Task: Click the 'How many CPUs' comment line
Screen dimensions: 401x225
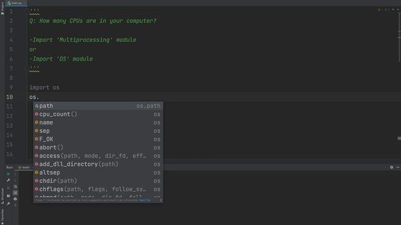Action: point(93,21)
